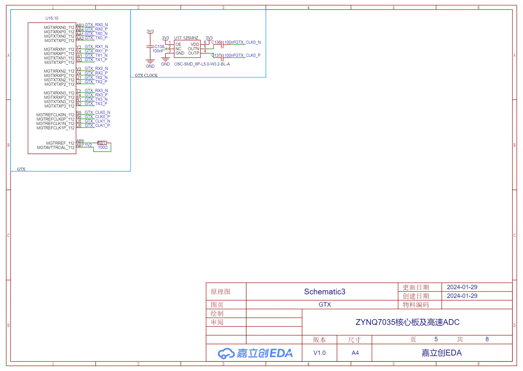The width and height of the screenshot is (523, 371).
Task: Click the VDD pin of U17
Action: [x=195, y=44]
